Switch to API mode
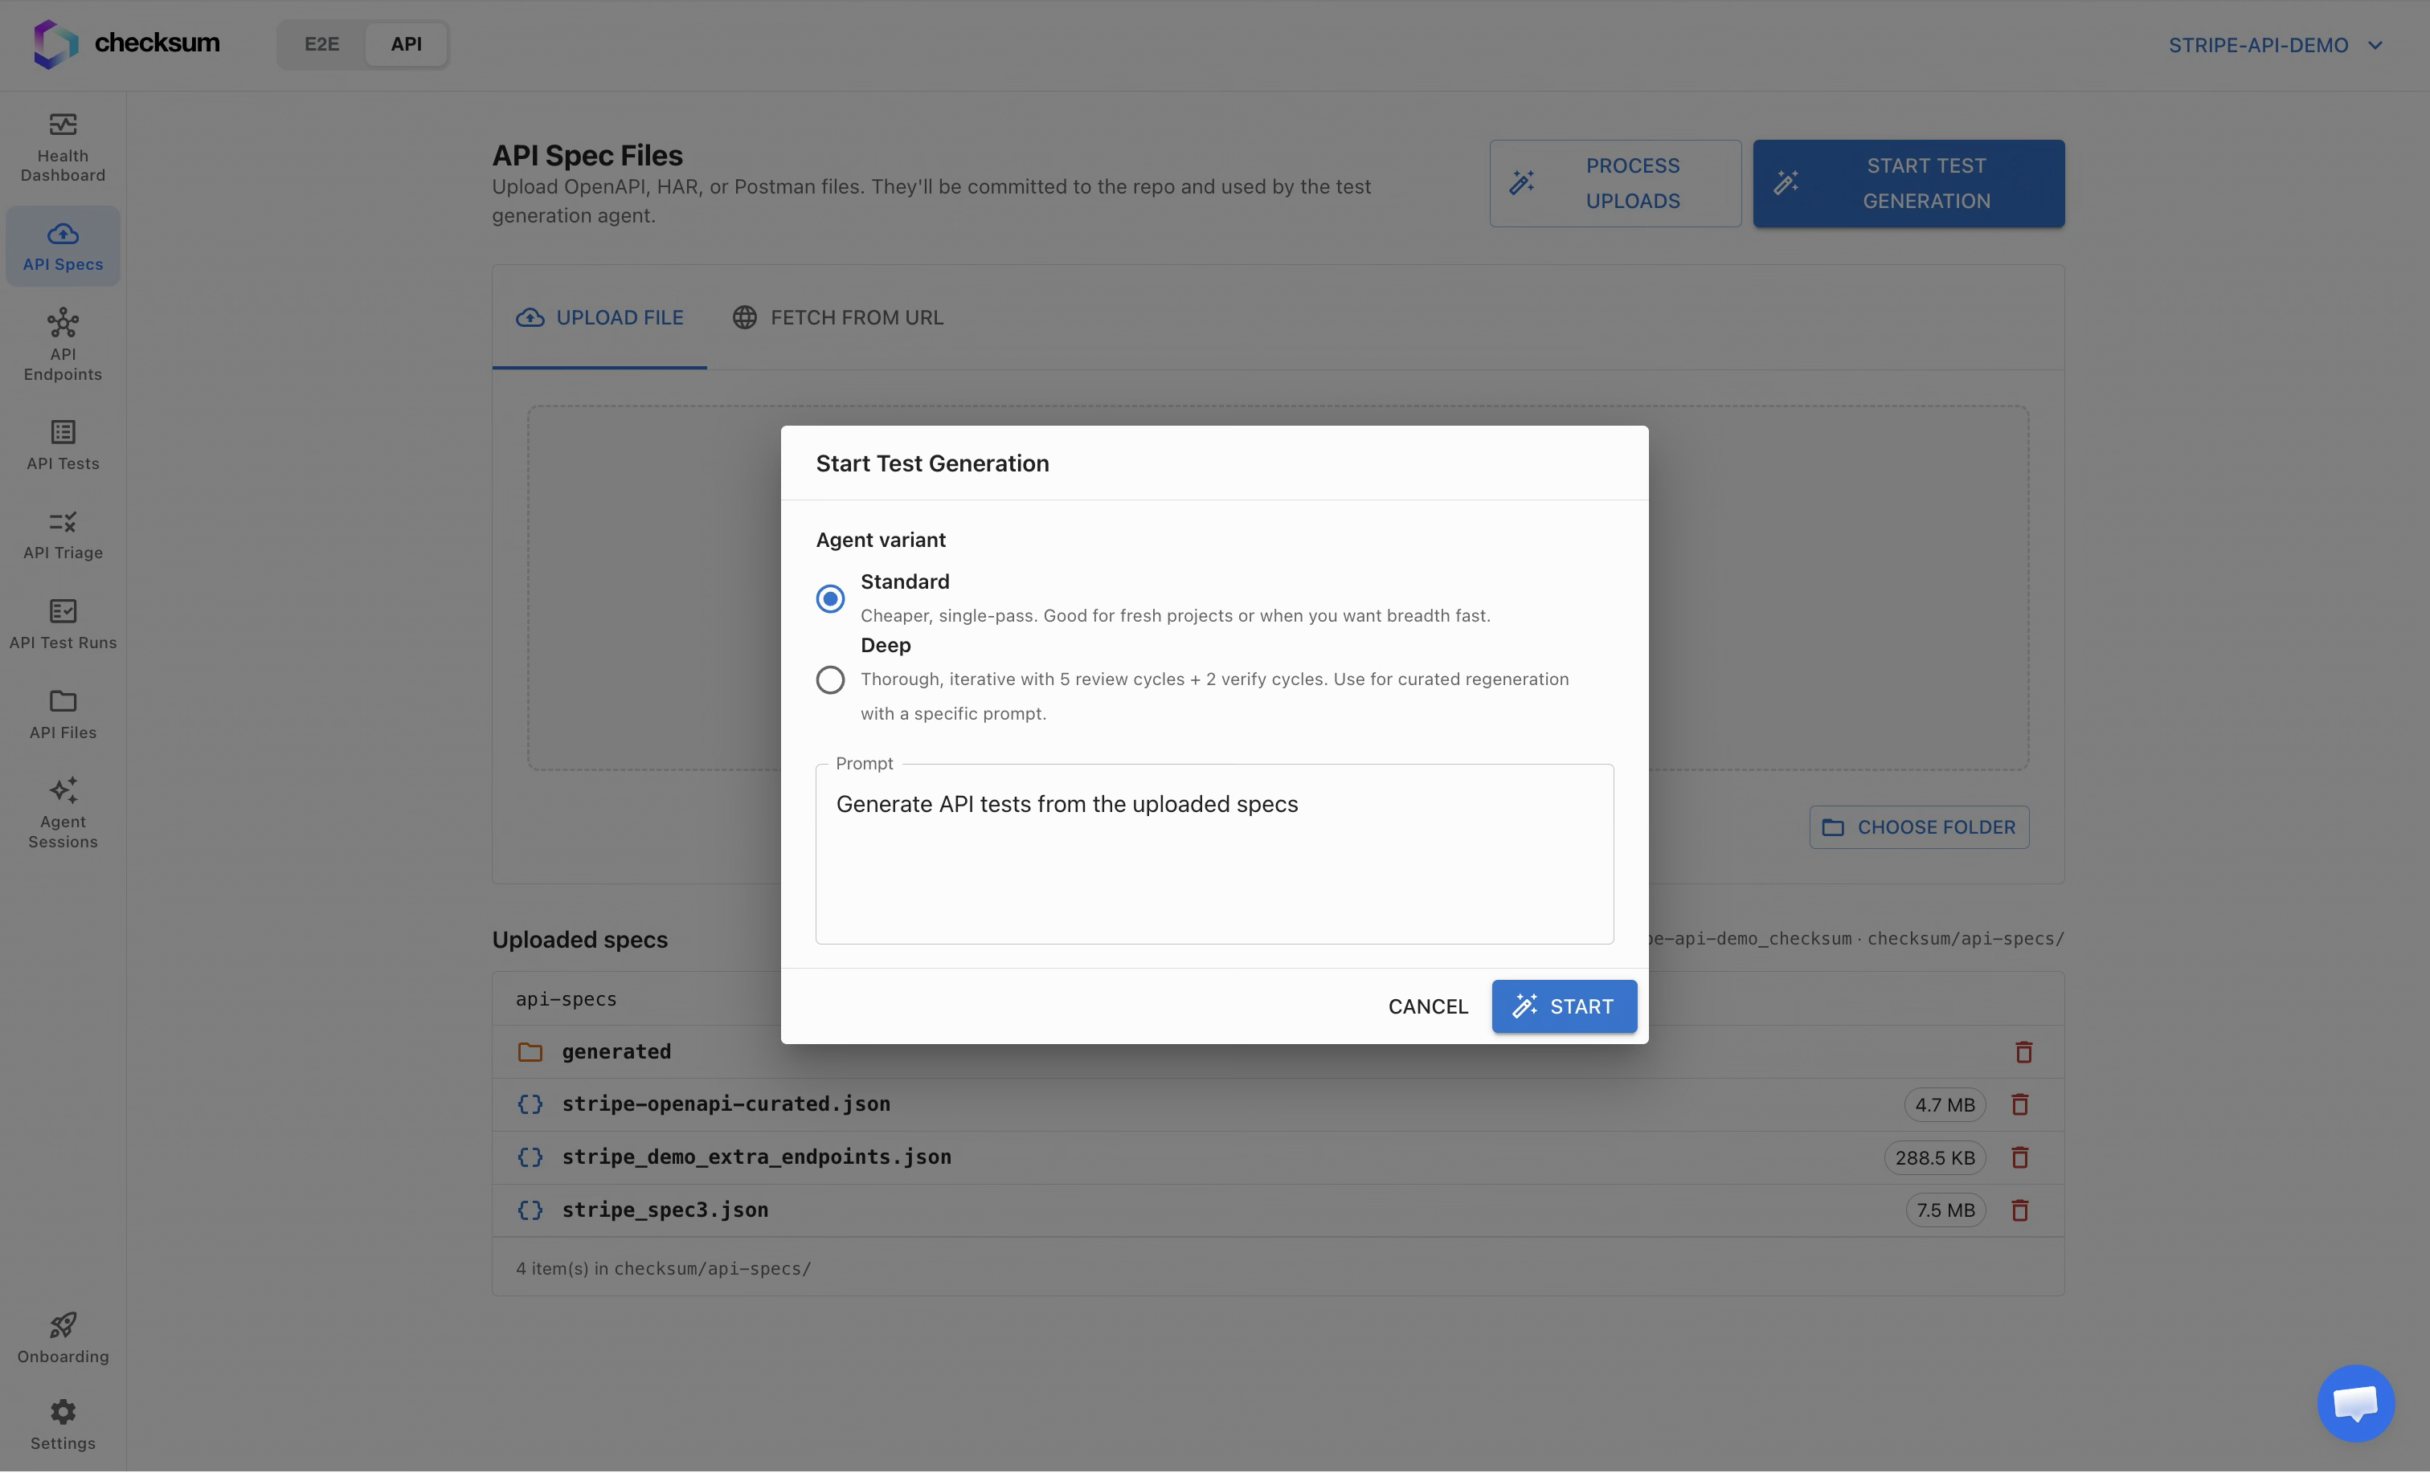 point(407,44)
